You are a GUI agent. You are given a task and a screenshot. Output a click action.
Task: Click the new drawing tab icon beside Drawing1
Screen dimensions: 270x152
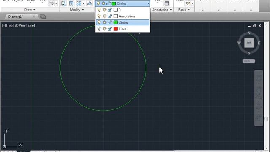[x=43, y=16]
